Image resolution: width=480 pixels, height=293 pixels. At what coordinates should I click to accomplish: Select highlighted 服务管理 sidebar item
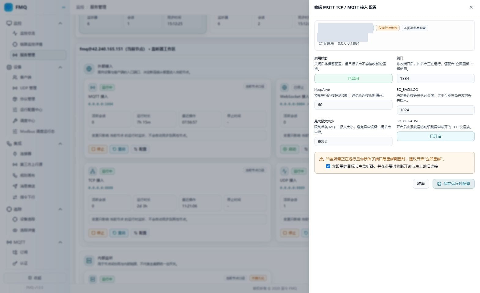coord(38,55)
